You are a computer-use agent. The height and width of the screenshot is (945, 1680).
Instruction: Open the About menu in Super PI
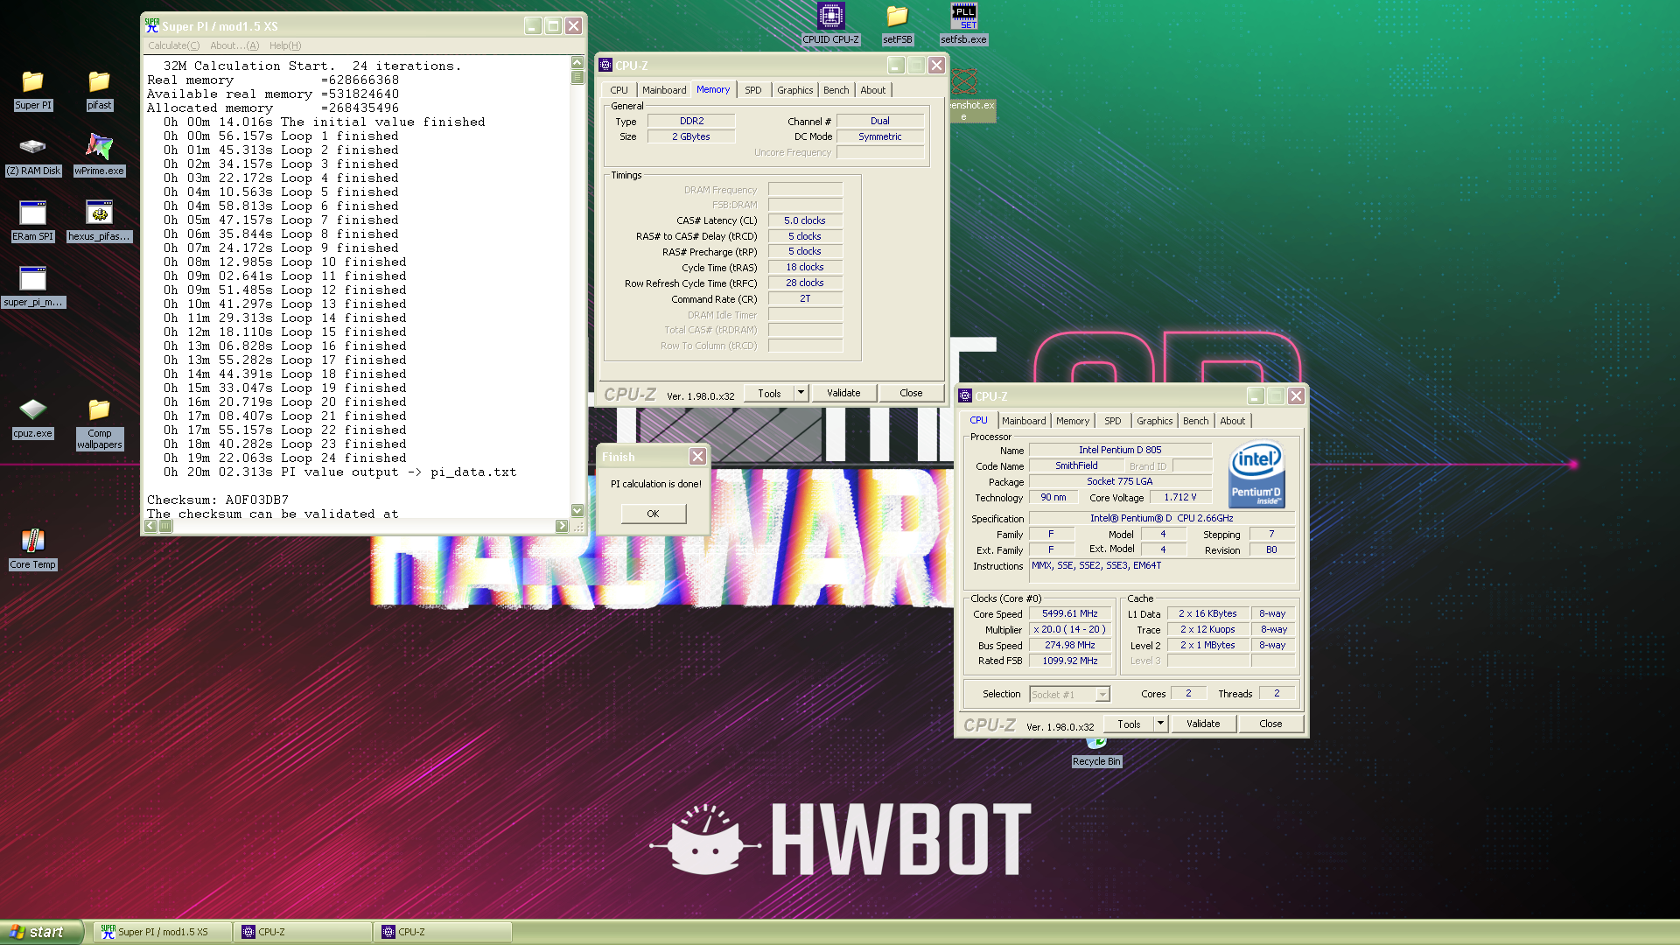point(234,45)
